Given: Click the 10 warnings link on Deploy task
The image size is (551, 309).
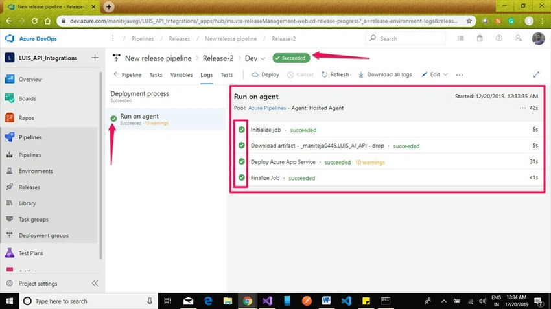Looking at the screenshot, I should (370, 162).
